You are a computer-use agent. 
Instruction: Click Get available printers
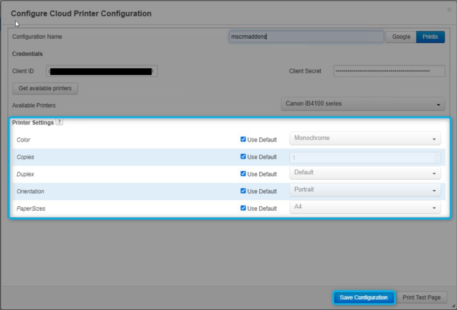(x=45, y=88)
